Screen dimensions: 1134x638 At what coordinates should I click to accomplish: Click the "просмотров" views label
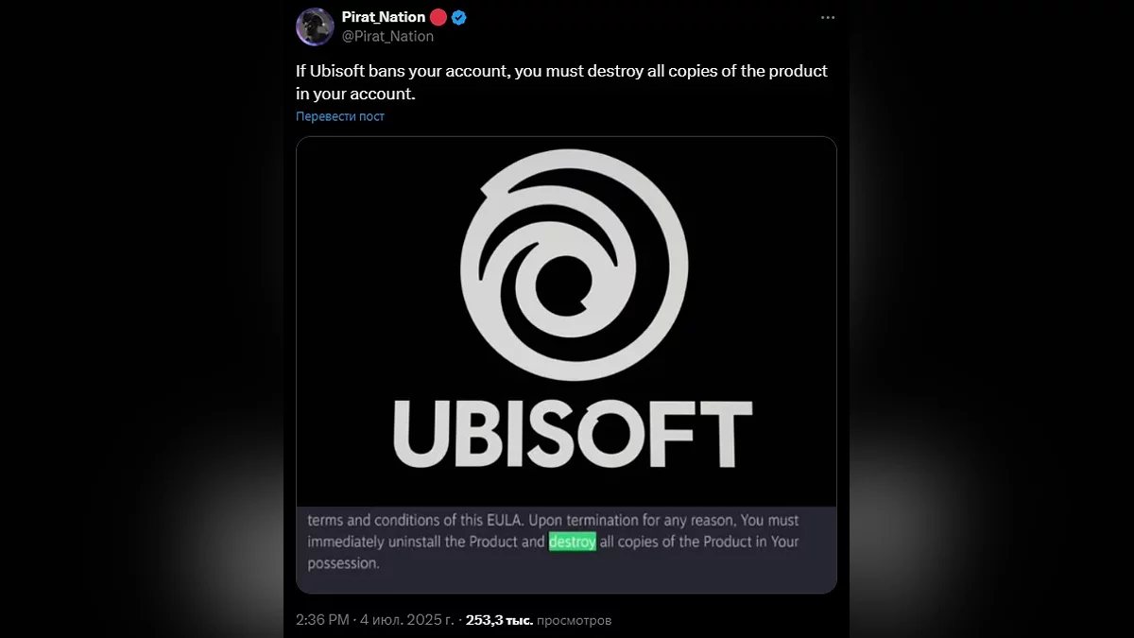point(575,620)
